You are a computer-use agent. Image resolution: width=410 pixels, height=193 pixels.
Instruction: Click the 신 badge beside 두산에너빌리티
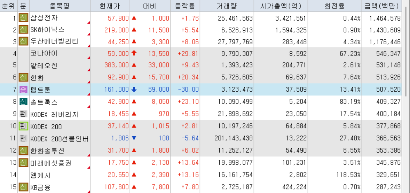[24, 41]
